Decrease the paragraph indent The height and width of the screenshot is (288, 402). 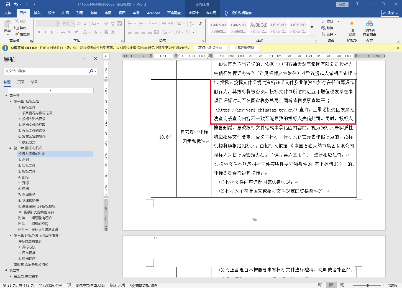click(164, 24)
